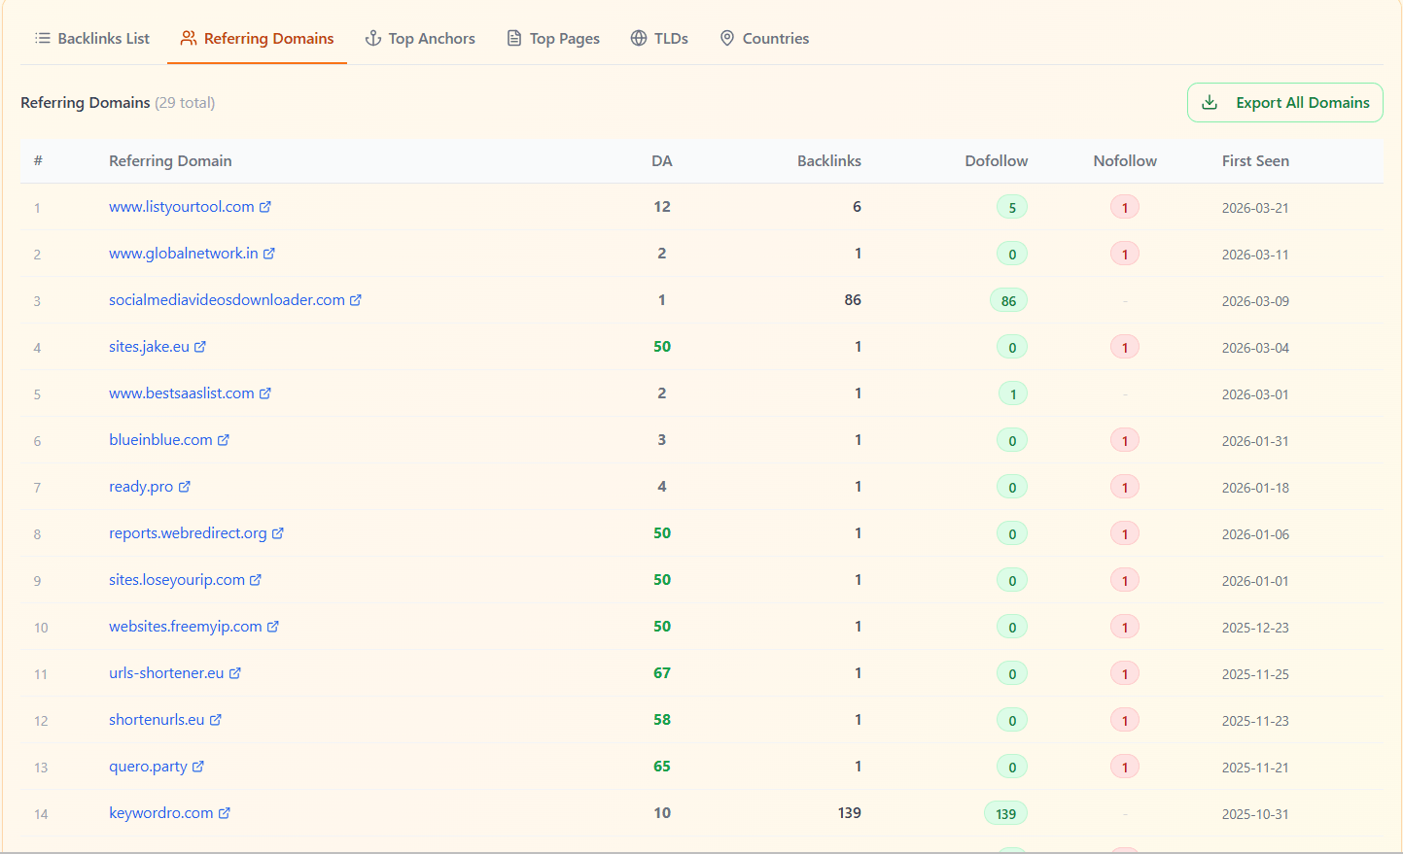The width and height of the screenshot is (1403, 854).
Task: Click the Export All Domains button
Action: [x=1284, y=102]
